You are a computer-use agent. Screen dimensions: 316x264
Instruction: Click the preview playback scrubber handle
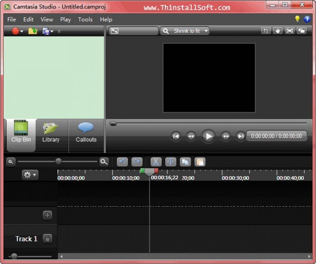click(x=113, y=123)
